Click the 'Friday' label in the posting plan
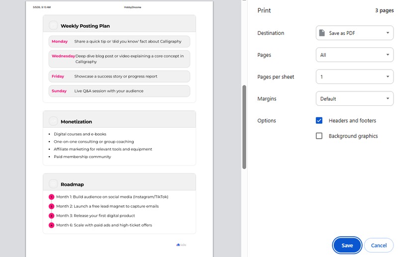This screenshot has height=257, width=401. pos(58,76)
